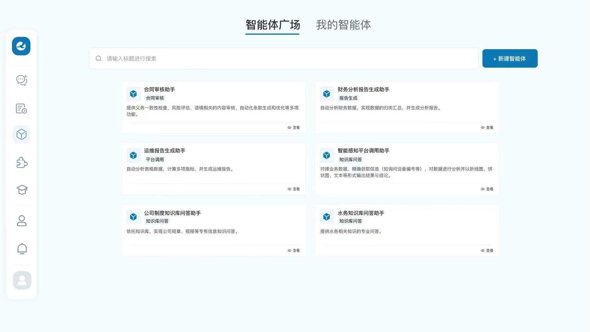
Task: Click the 新建智能体 button
Action: pos(509,59)
